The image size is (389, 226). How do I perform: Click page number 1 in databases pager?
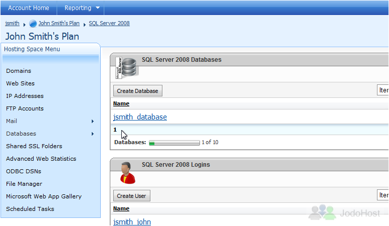115,130
